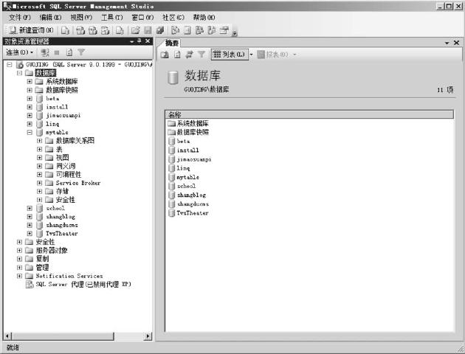Click the Save toolbar icon
The image size is (465, 354).
click(148, 30)
